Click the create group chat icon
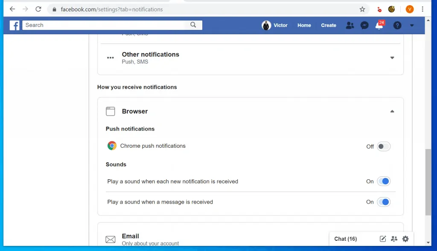 [x=394, y=239]
